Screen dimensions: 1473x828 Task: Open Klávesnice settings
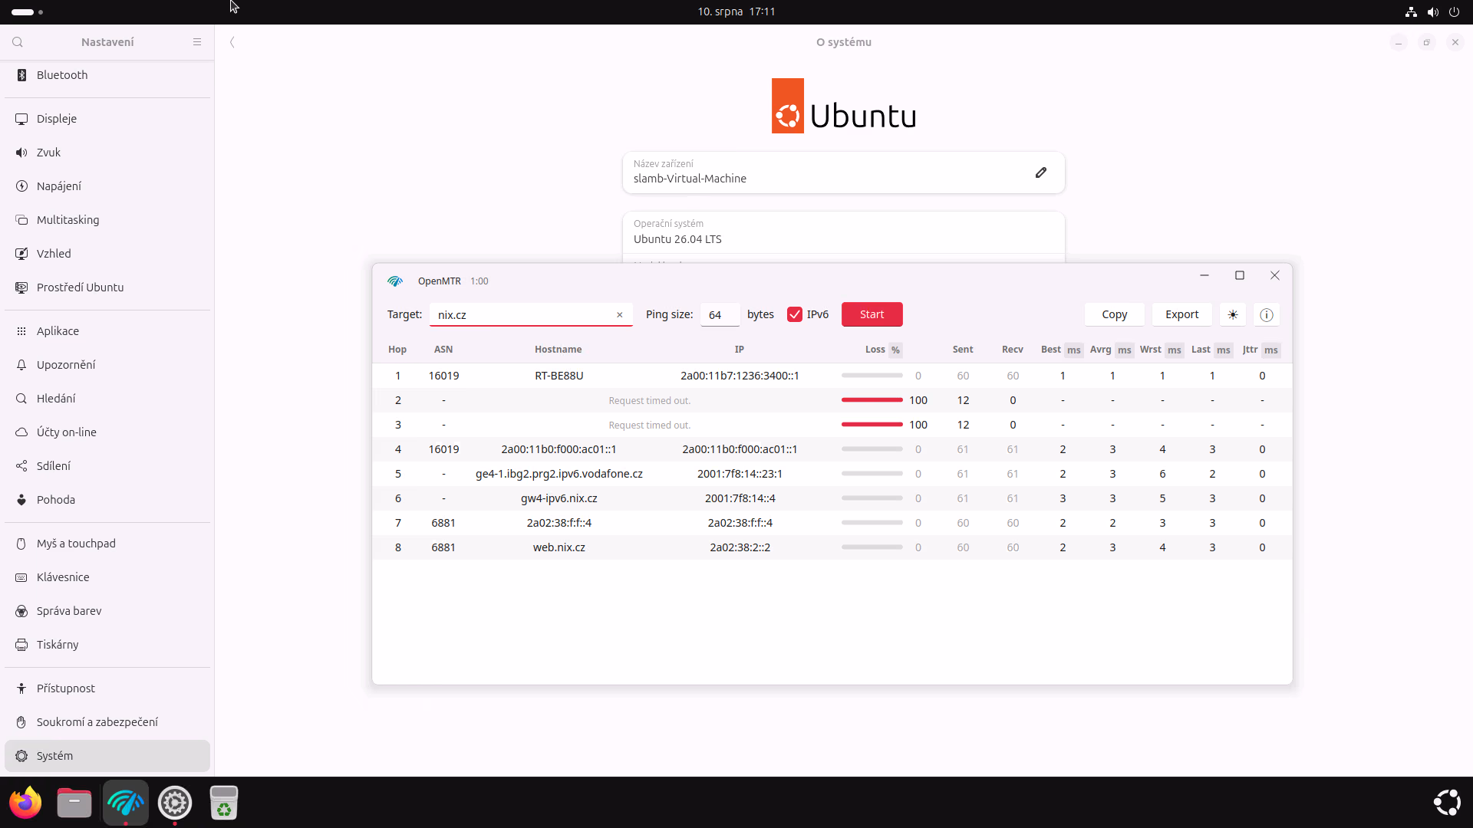(x=107, y=577)
